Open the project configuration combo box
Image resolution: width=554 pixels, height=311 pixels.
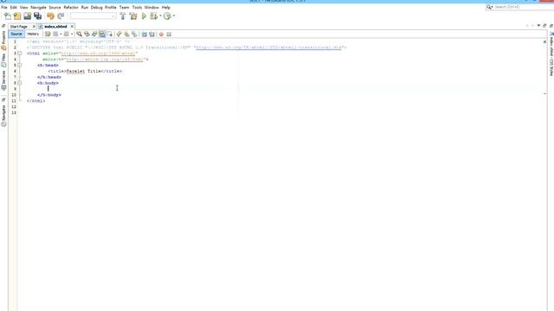pos(93,16)
